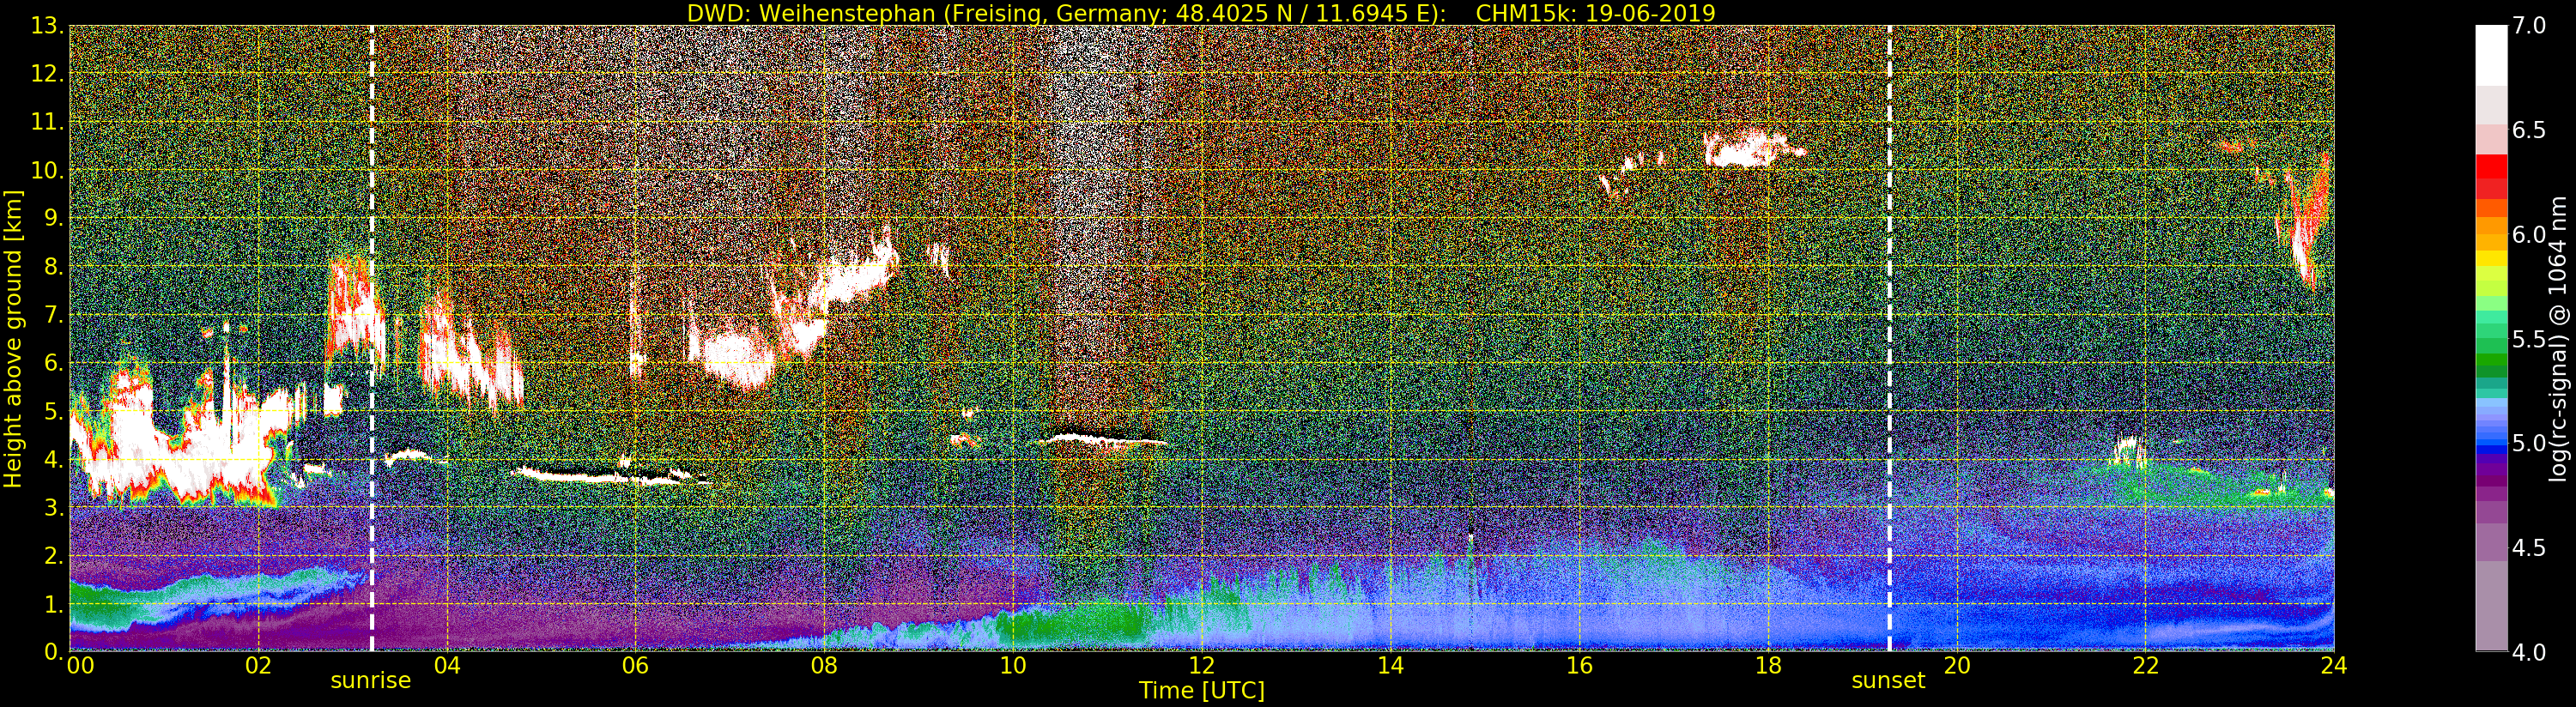2576x707 pixels.
Task: Click the height axis tick label 2
Action: click(53, 555)
